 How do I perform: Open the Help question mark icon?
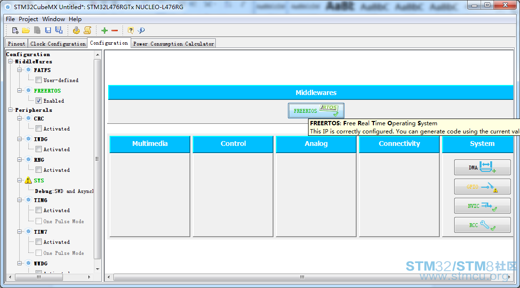click(131, 30)
